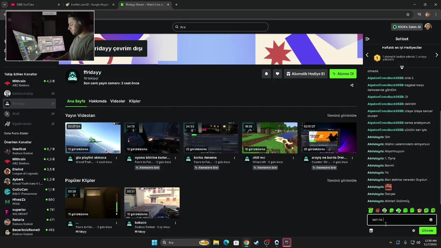The width and height of the screenshot is (441, 248).
Task: Open new browser tab
Action: tap(176, 4)
